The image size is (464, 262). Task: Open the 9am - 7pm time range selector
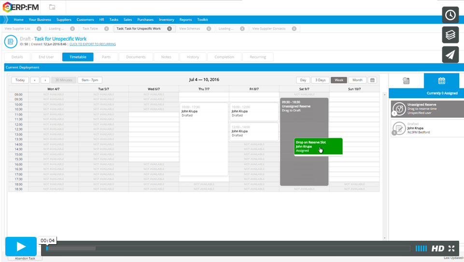point(90,80)
